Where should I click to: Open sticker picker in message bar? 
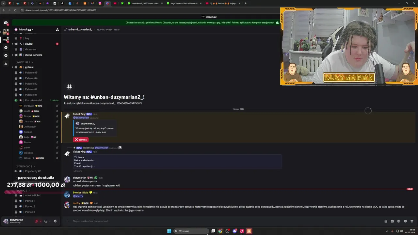(399, 221)
